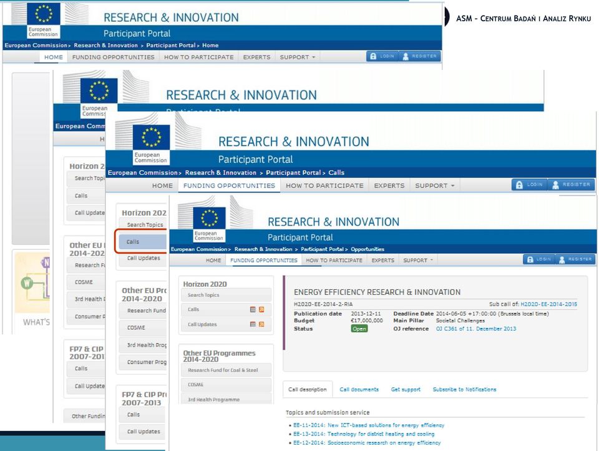Image resolution: width=599 pixels, height=451 pixels.
Task: Open topic EE-12-2014 Socioeconomic research
Action: pos(367,443)
